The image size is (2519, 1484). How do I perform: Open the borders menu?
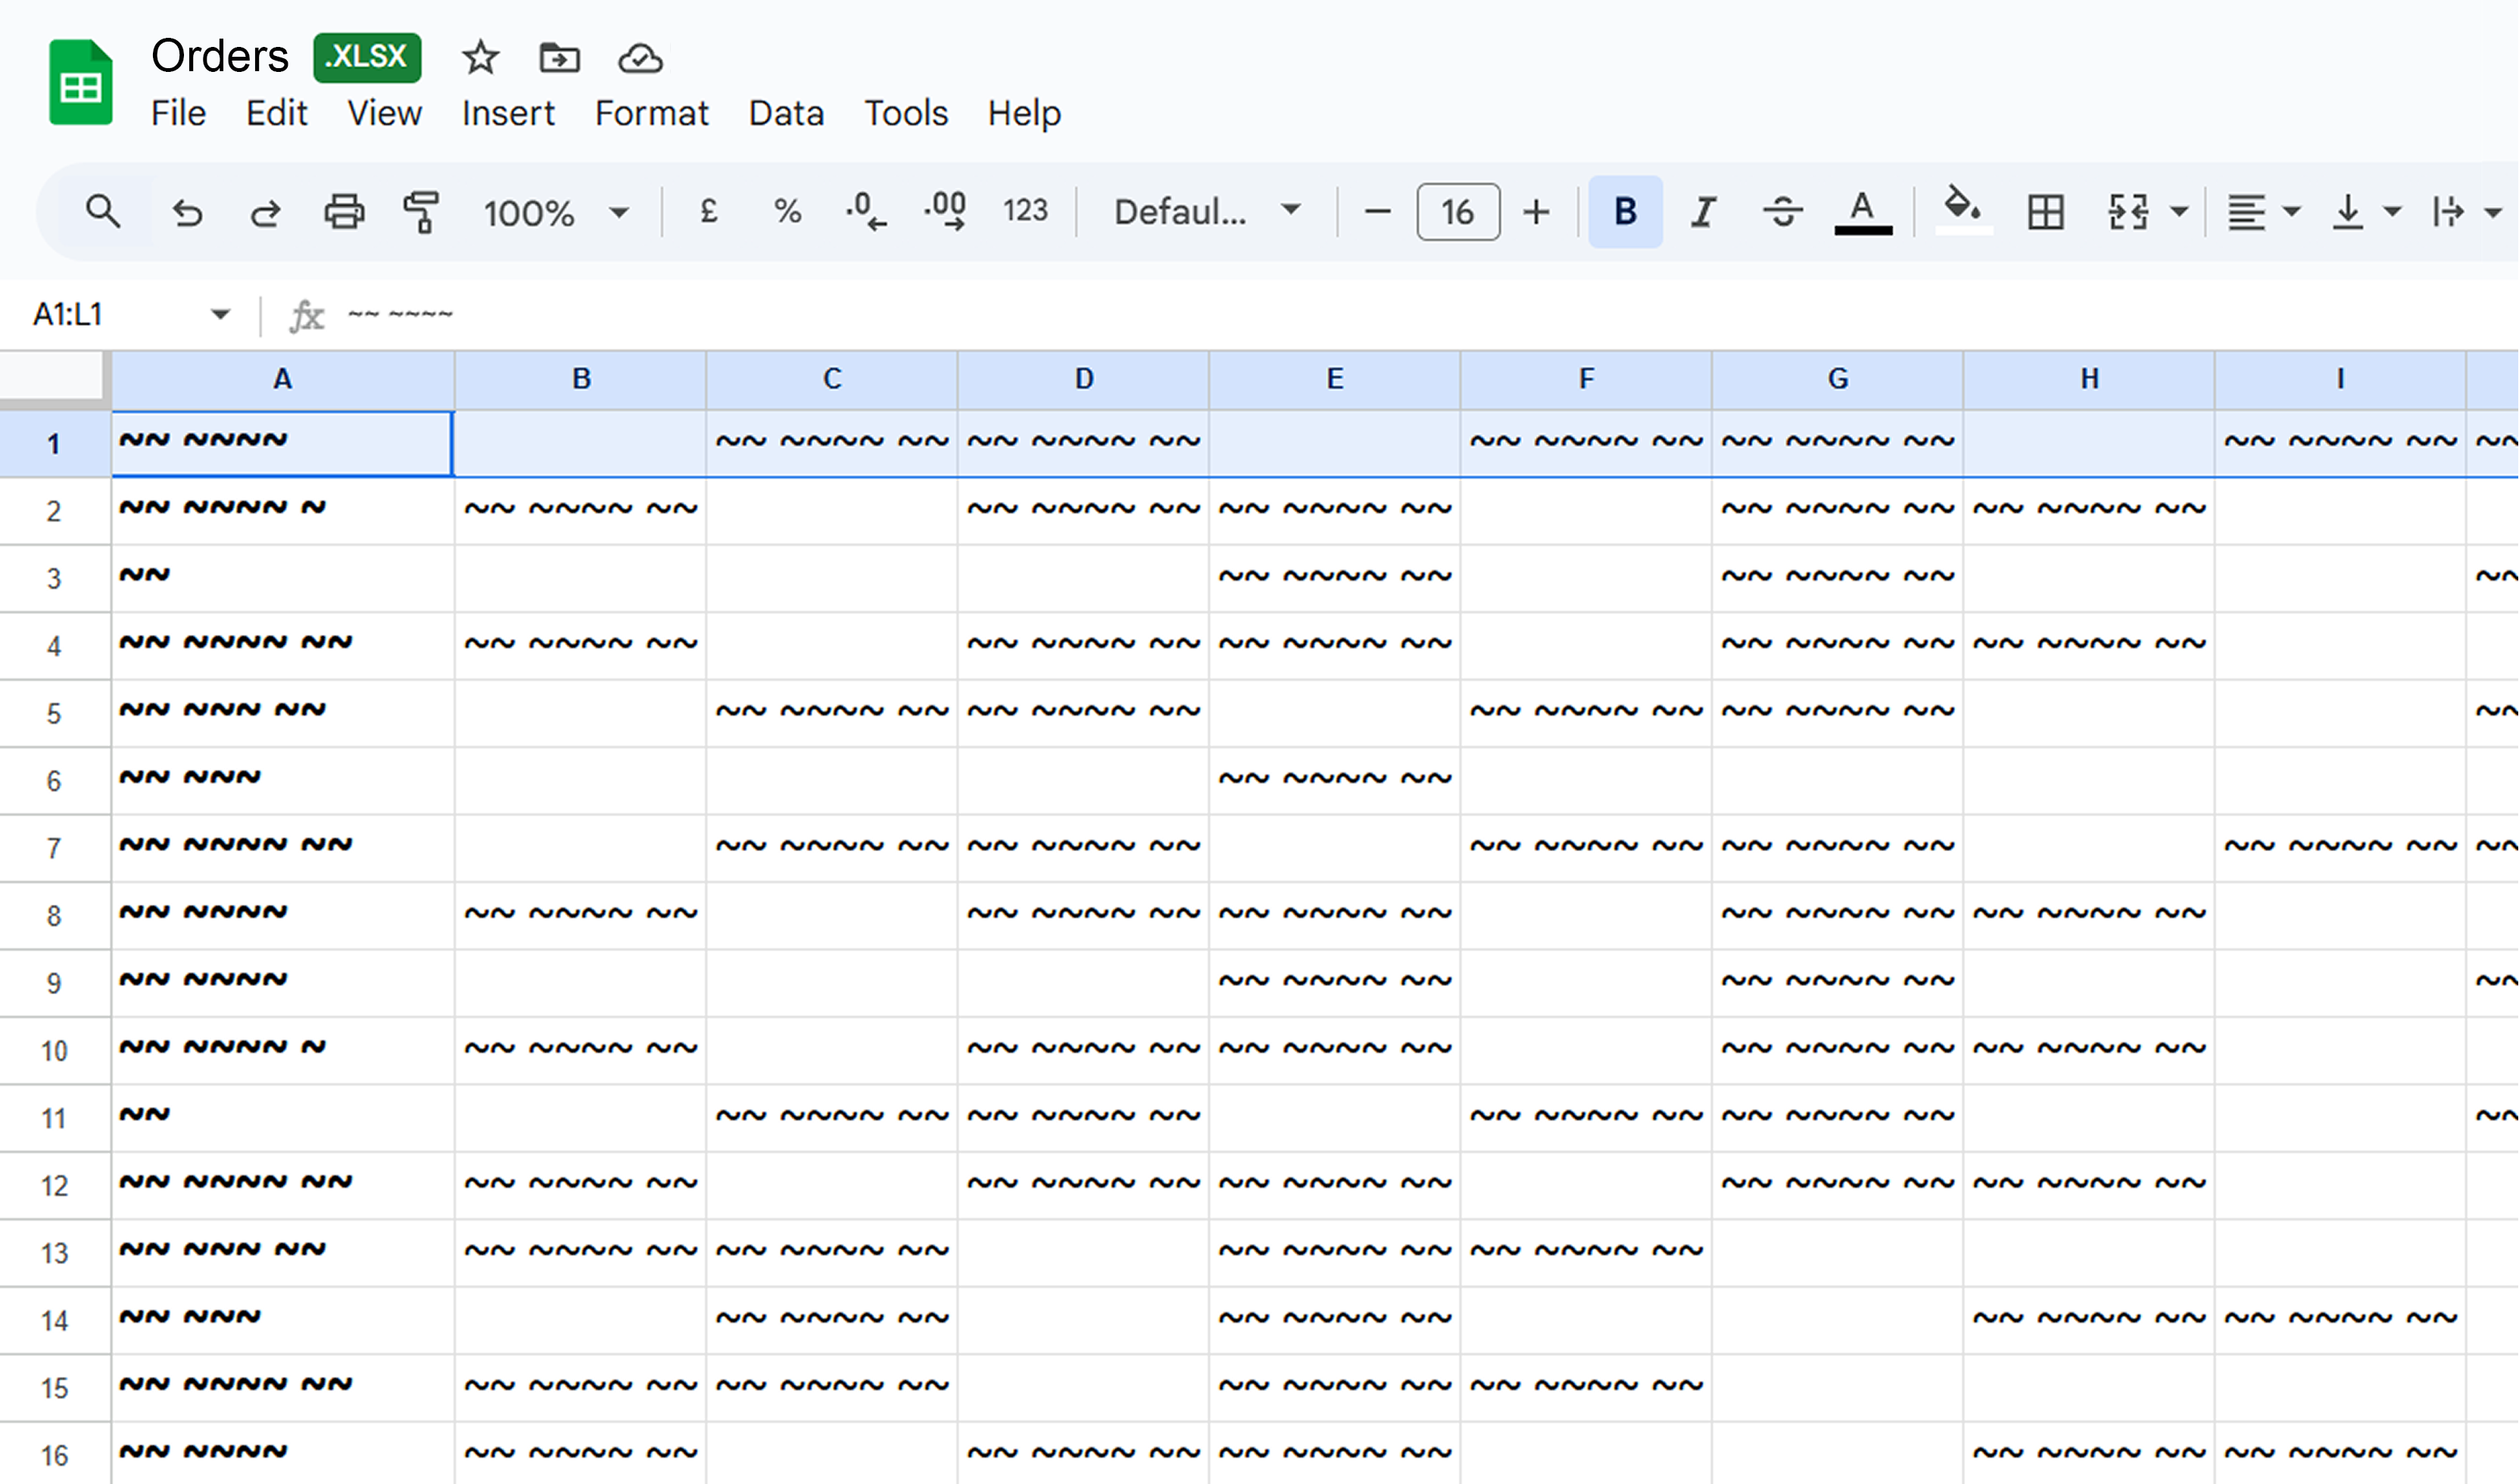pos(2046,211)
